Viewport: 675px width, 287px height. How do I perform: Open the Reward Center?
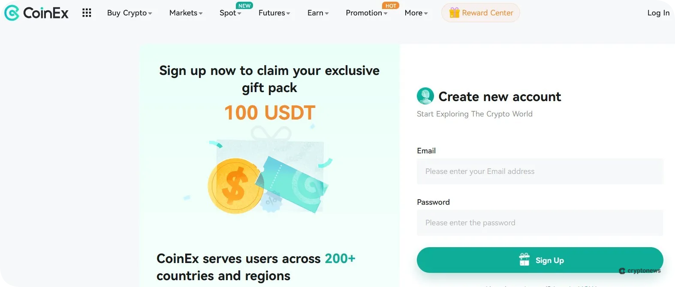[480, 13]
